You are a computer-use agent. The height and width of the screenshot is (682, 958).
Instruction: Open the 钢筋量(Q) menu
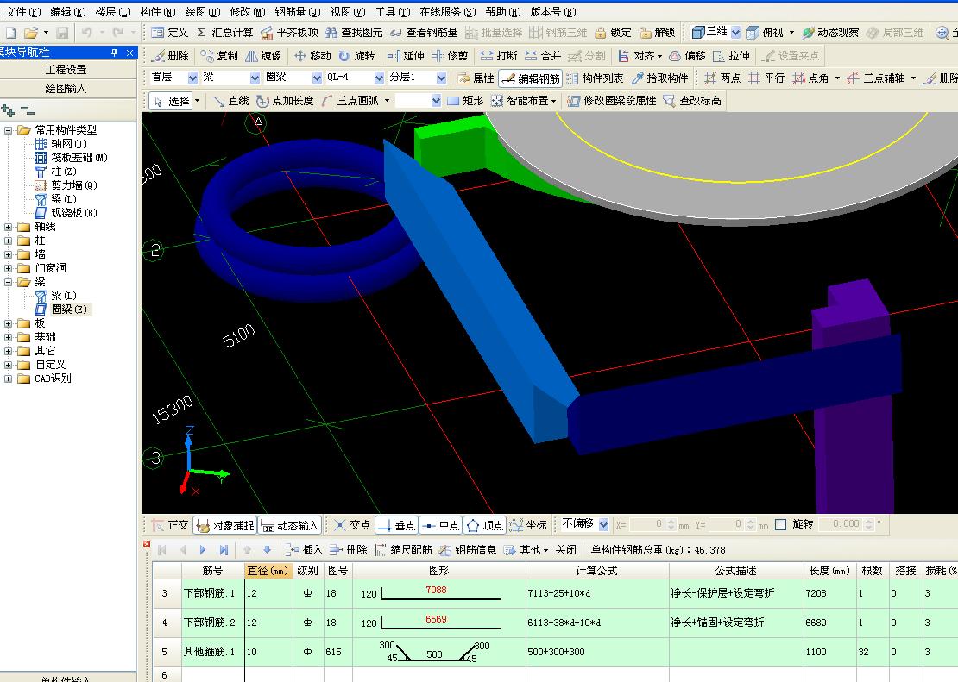[298, 11]
